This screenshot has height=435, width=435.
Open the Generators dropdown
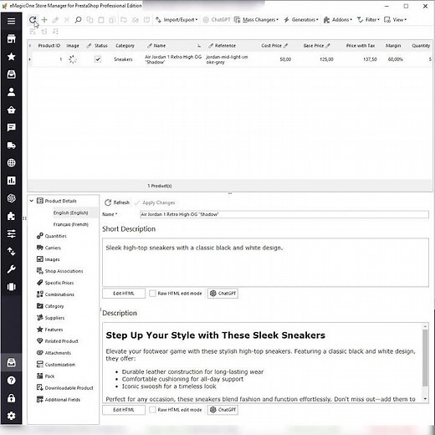point(301,19)
